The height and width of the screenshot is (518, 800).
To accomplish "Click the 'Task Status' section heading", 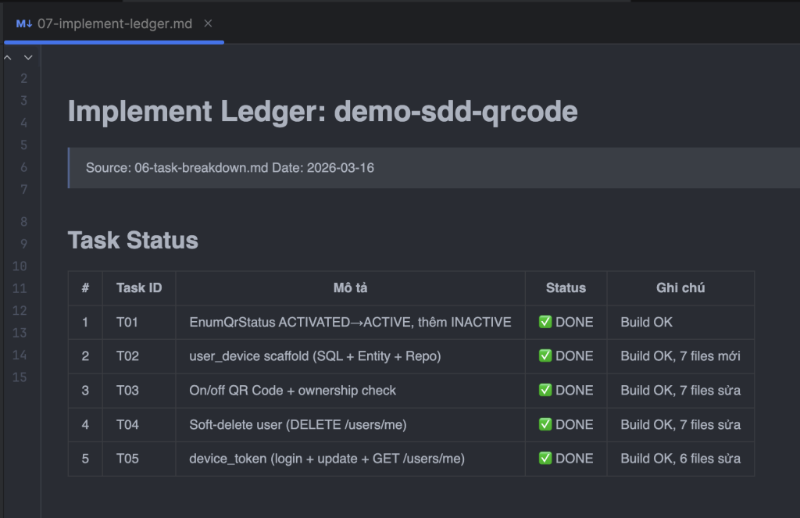I will tap(133, 240).
